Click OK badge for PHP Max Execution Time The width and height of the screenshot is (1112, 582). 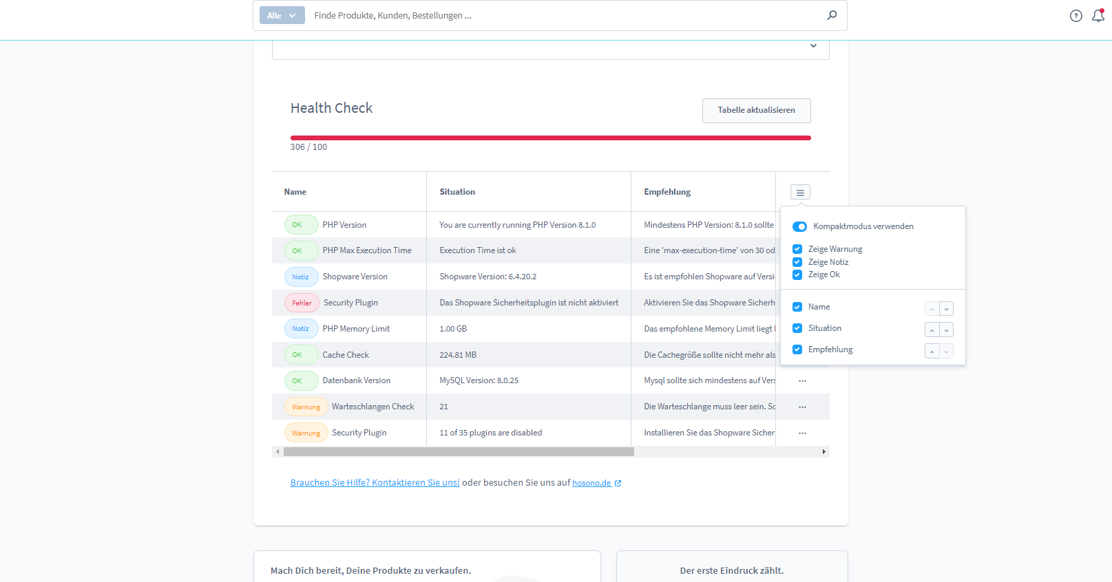click(301, 250)
